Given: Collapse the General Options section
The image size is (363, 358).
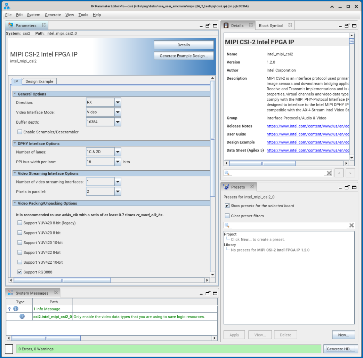Looking at the screenshot, I should click(x=15, y=94).
